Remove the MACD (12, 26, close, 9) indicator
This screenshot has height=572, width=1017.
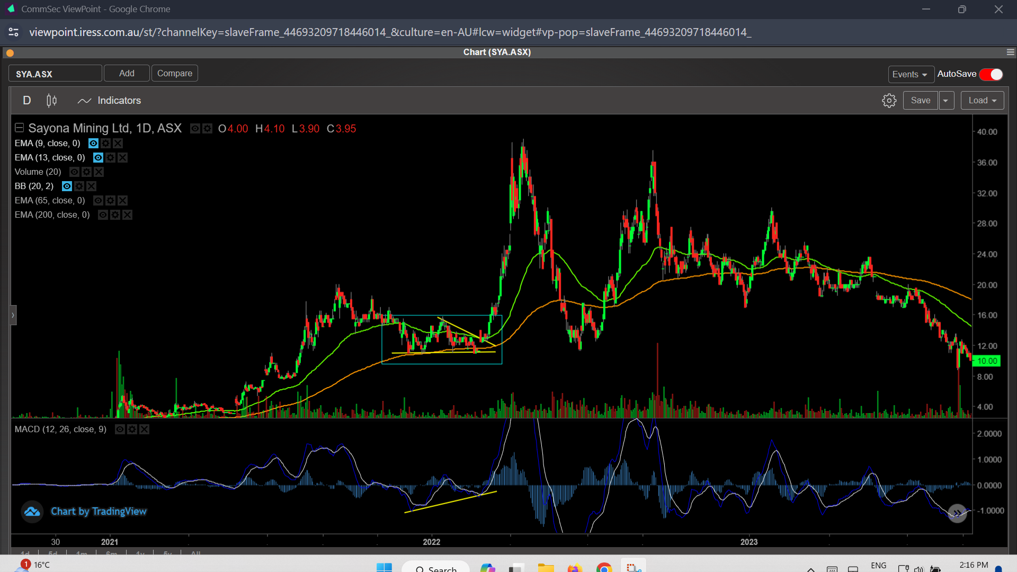(x=144, y=430)
